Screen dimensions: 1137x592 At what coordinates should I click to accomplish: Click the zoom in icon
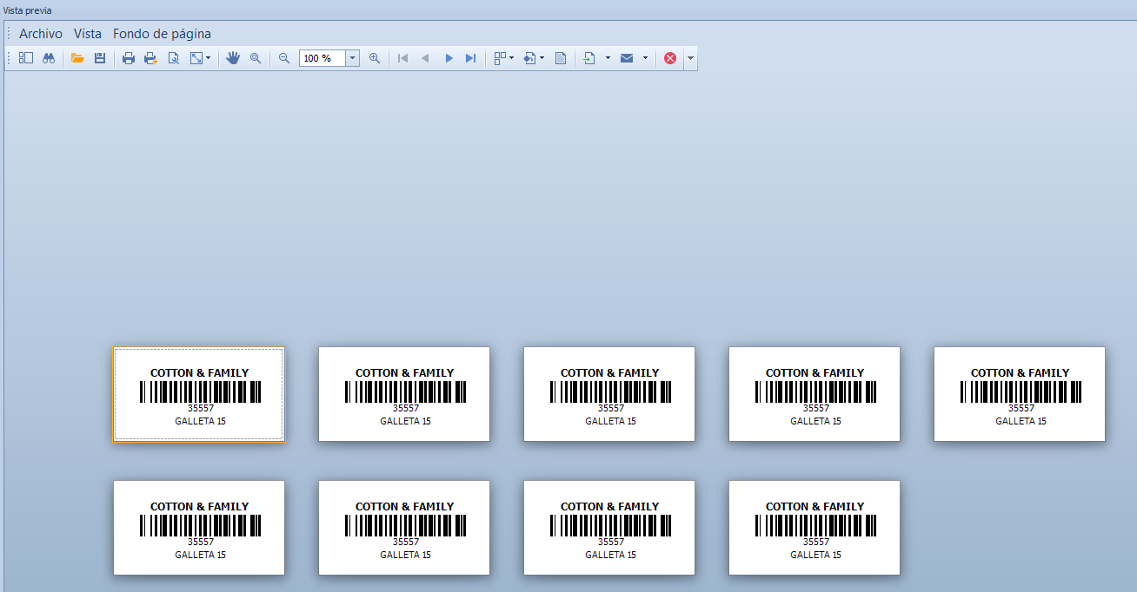375,58
